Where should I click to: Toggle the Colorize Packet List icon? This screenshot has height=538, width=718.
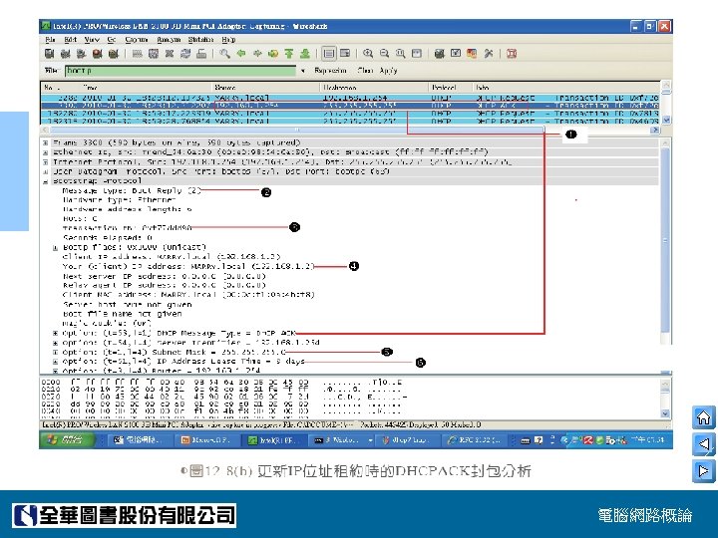[x=329, y=54]
